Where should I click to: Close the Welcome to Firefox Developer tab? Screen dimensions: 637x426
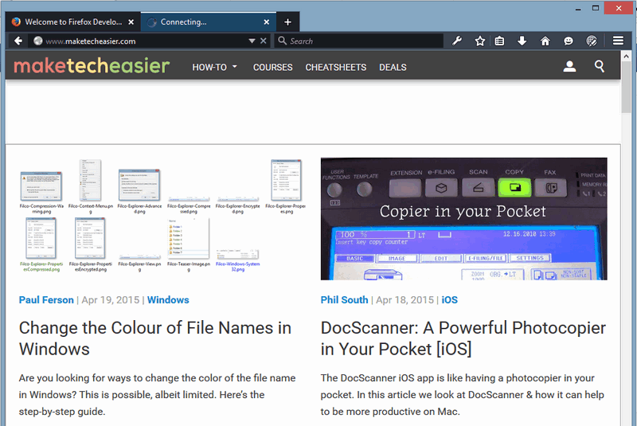pyautogui.click(x=131, y=22)
